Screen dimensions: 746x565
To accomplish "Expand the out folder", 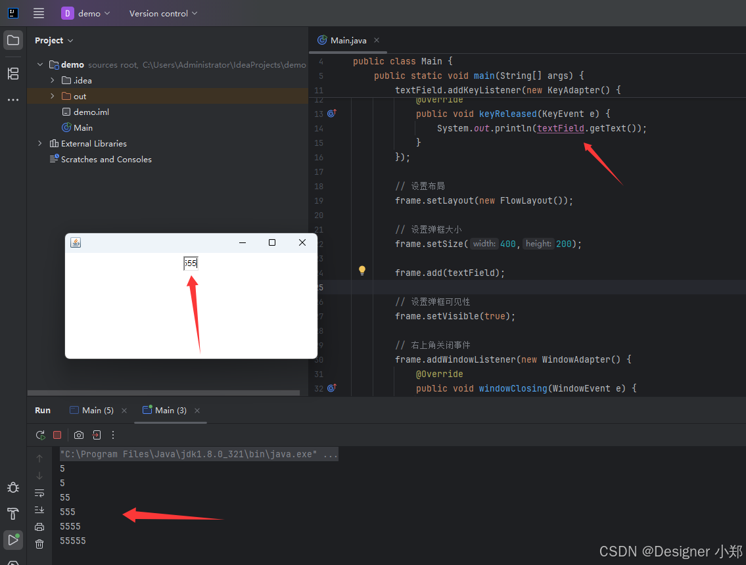I will pos(53,96).
